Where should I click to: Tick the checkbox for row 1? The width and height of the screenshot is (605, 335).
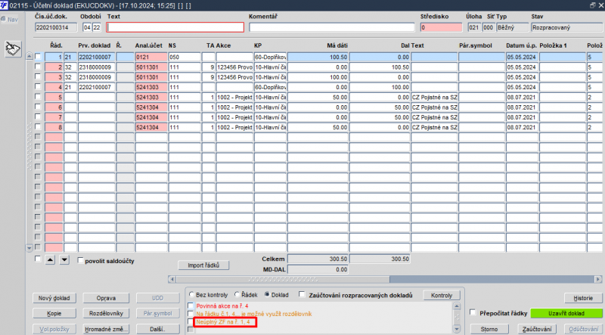point(38,57)
